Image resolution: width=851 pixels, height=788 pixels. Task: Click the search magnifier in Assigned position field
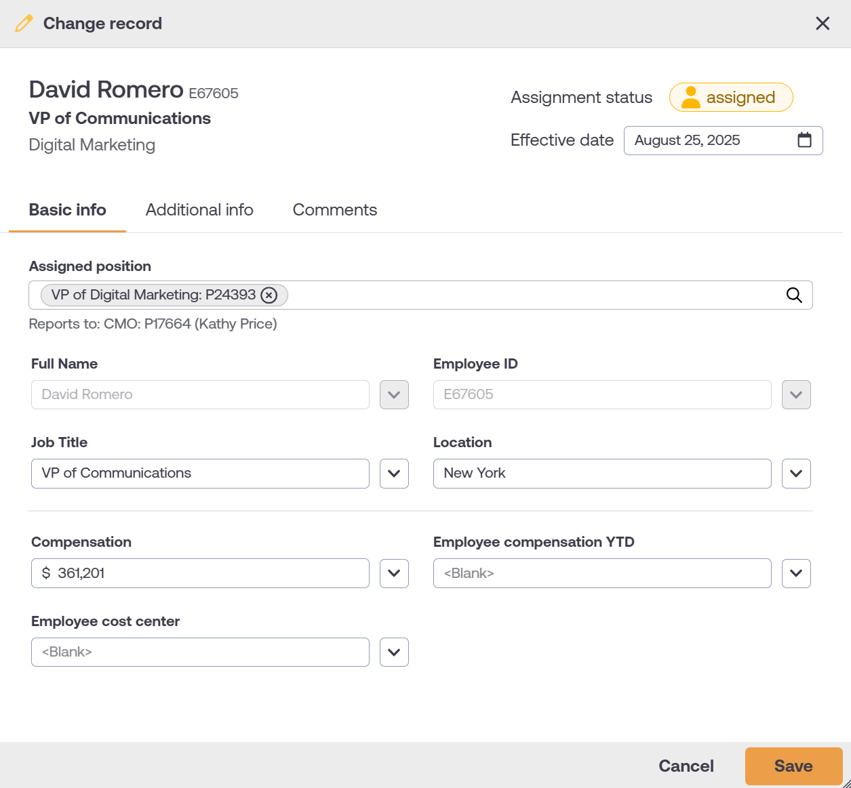coord(793,295)
